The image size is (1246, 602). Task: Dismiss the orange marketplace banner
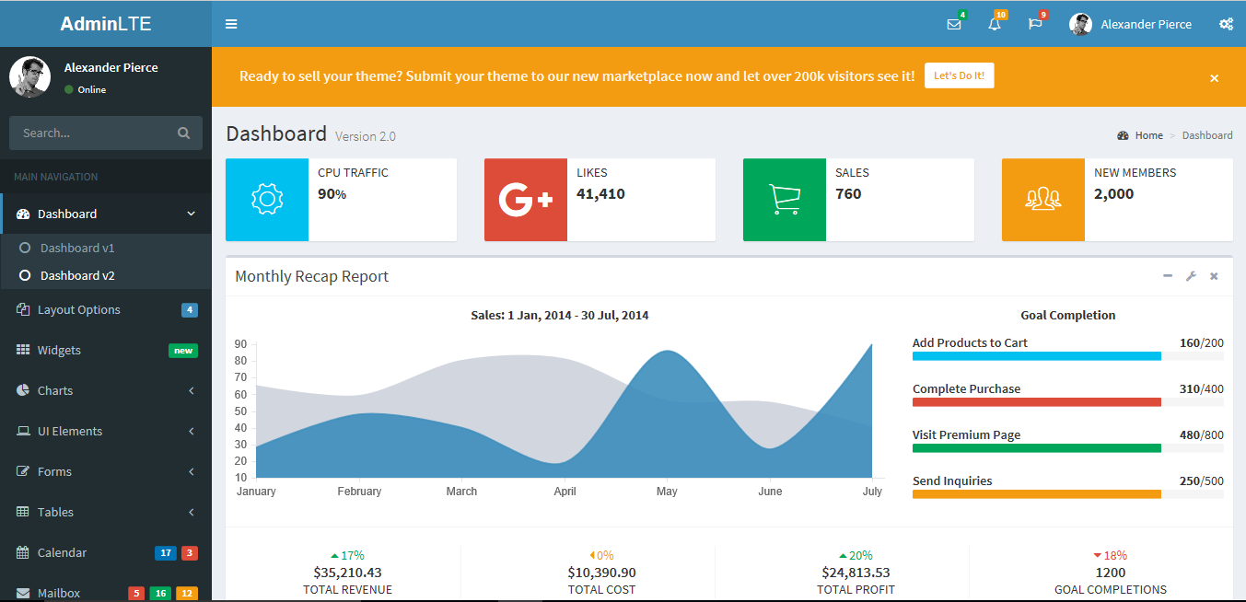[1214, 78]
